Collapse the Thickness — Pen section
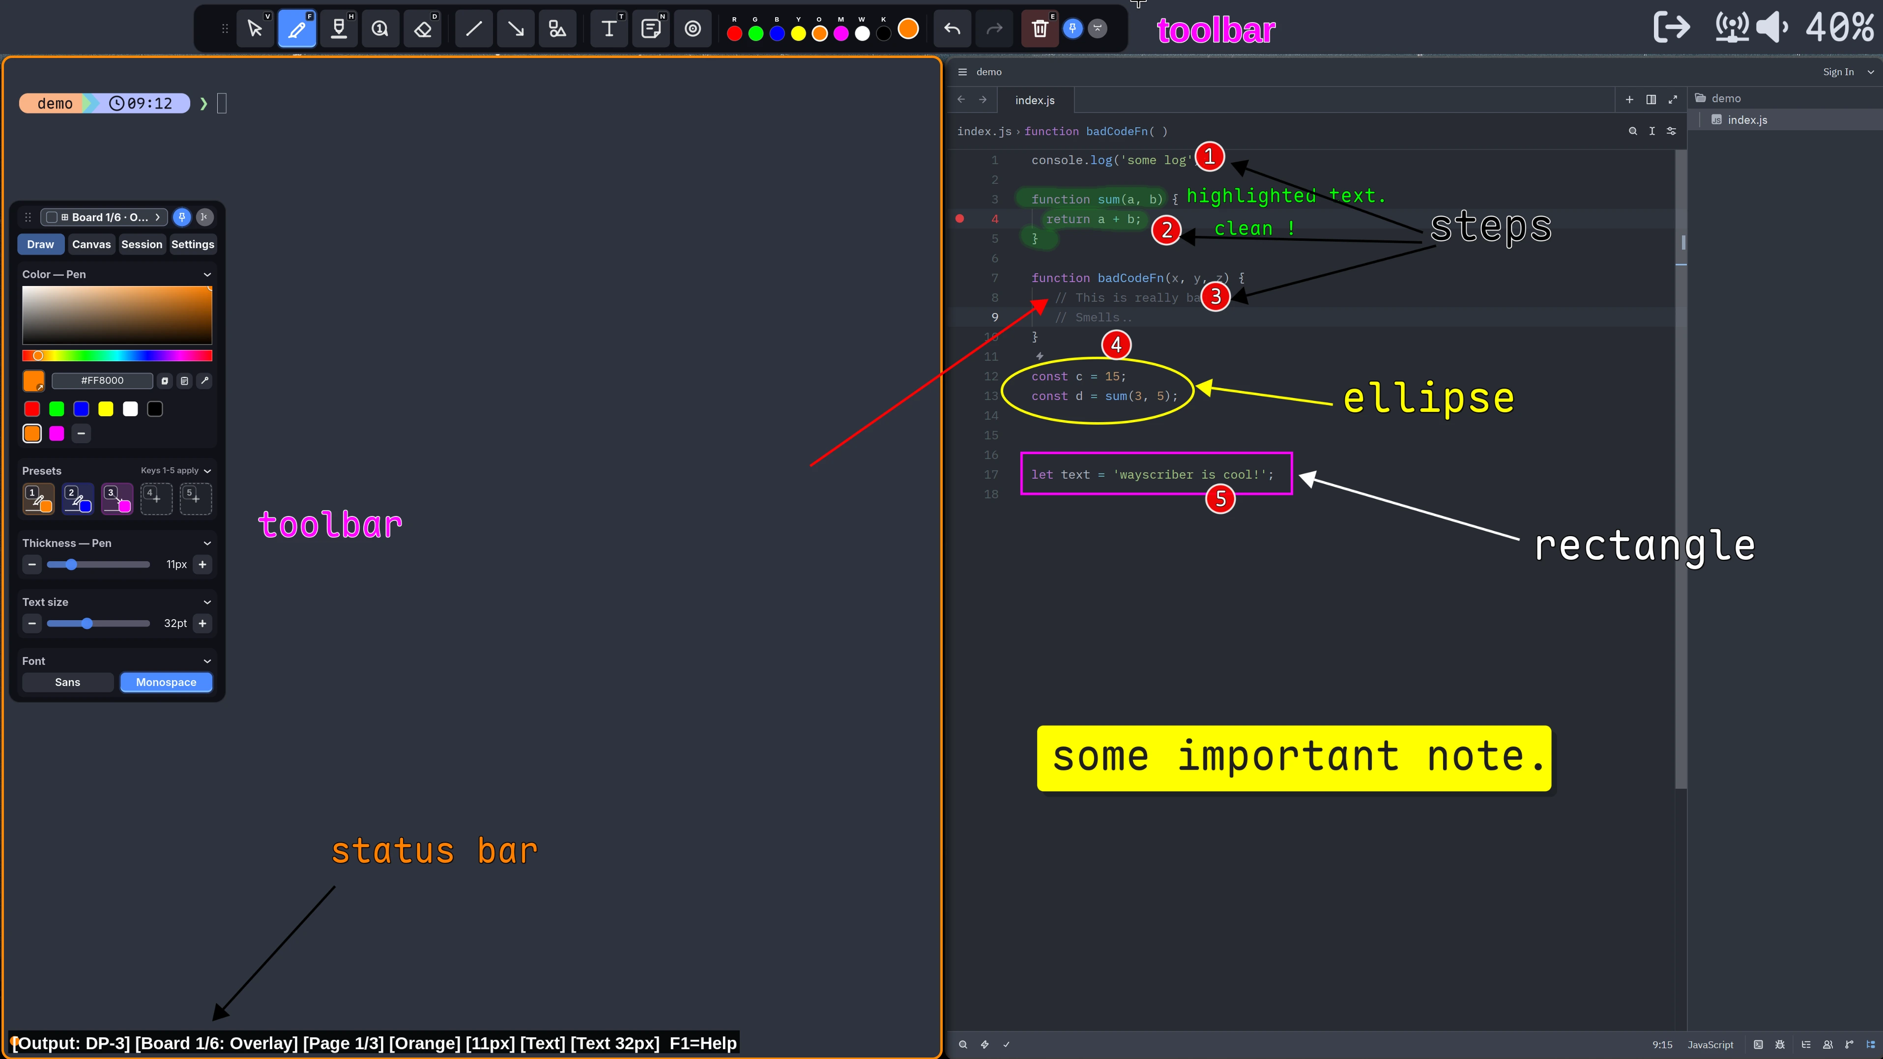 pos(207,543)
